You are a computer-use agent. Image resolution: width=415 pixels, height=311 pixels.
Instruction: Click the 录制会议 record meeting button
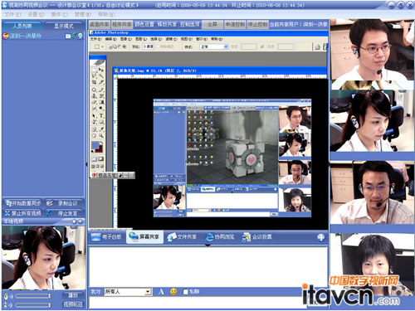point(64,203)
